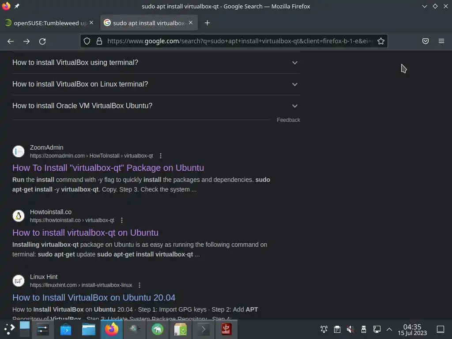
Task: Click the Show Desktop button on panel
Action: 441,329
